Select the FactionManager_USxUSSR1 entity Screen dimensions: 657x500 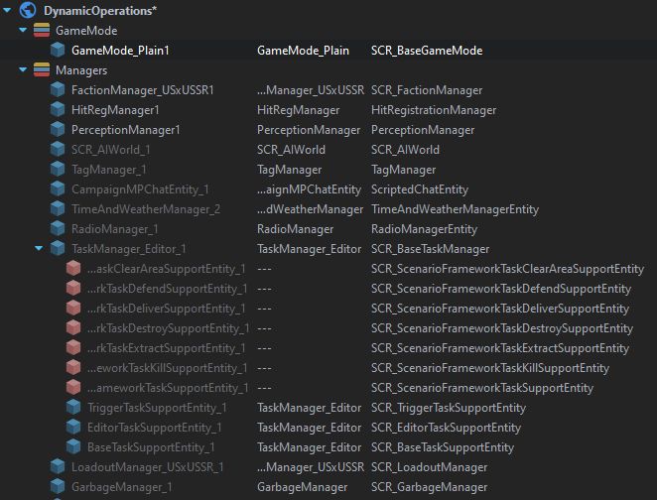(x=143, y=90)
